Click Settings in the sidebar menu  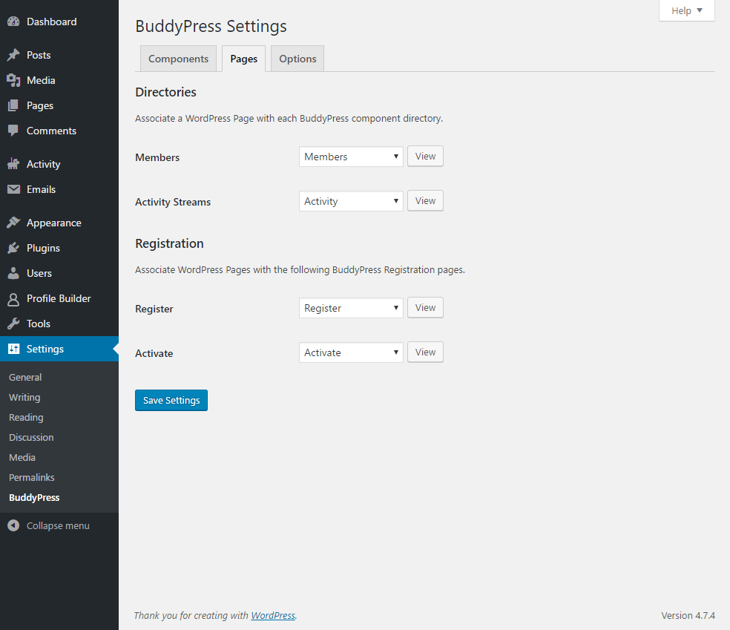click(x=59, y=349)
